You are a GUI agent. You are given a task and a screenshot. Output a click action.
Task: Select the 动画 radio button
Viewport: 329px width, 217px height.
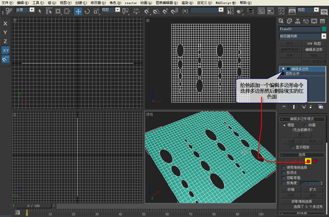305,125
